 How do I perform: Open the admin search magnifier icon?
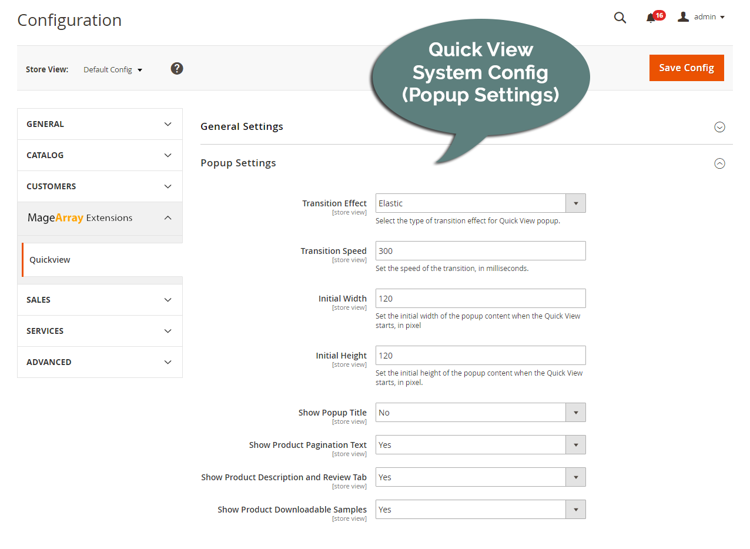click(x=620, y=18)
